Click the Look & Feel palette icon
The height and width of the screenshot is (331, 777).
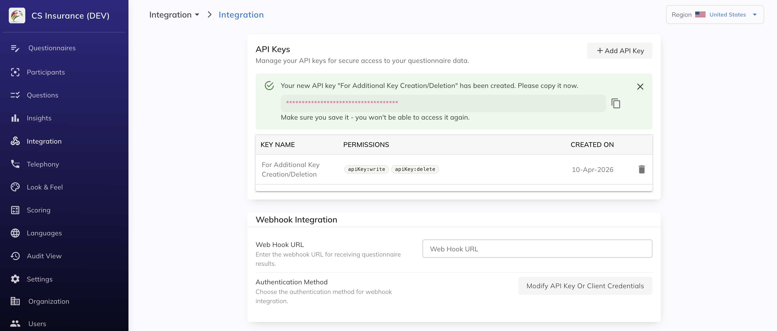[15, 187]
